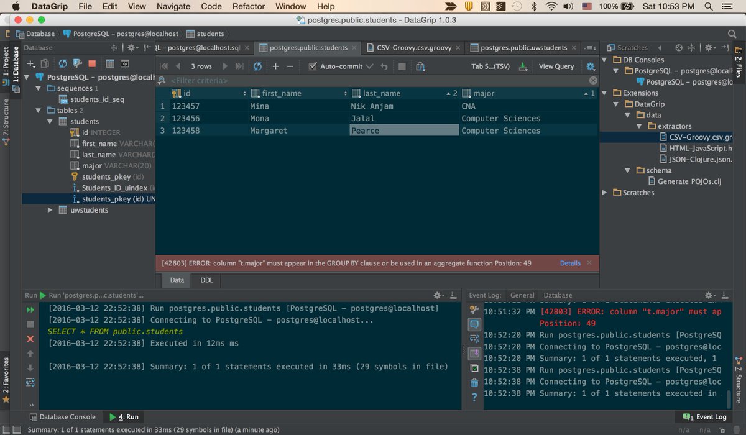Click rollback arrow icon in data toolbar

pos(384,66)
